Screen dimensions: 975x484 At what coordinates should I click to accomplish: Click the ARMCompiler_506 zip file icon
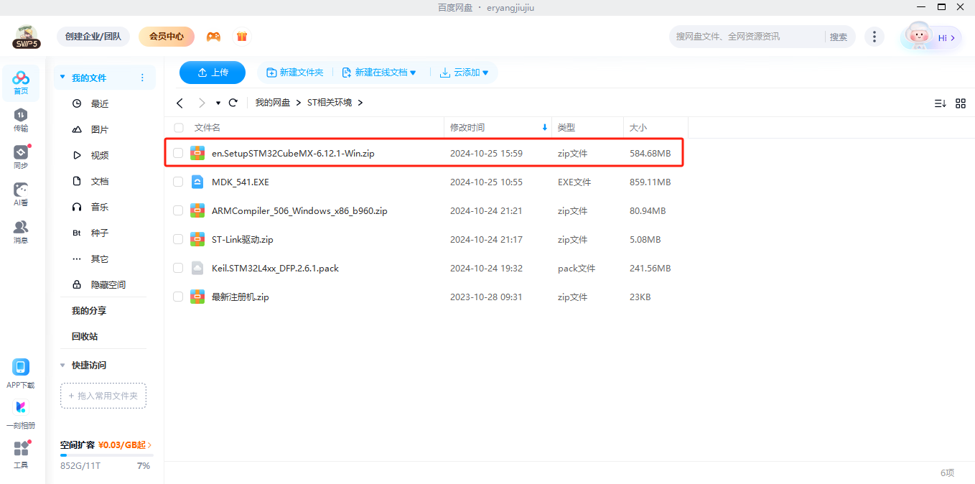tap(197, 210)
